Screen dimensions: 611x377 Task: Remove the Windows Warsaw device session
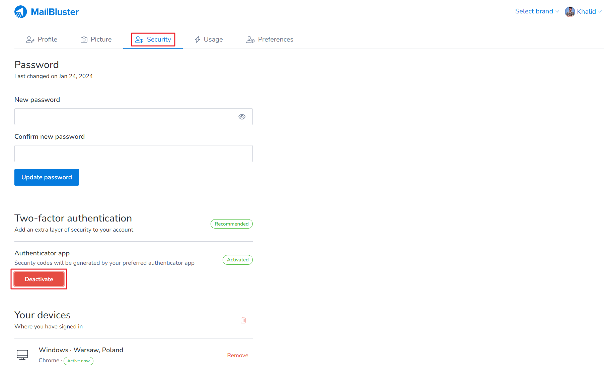coord(237,355)
